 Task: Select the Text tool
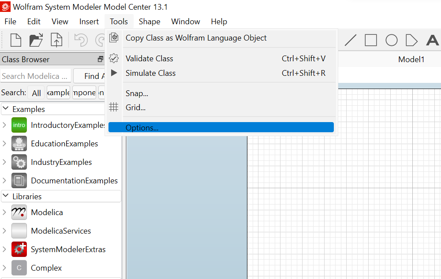point(432,40)
